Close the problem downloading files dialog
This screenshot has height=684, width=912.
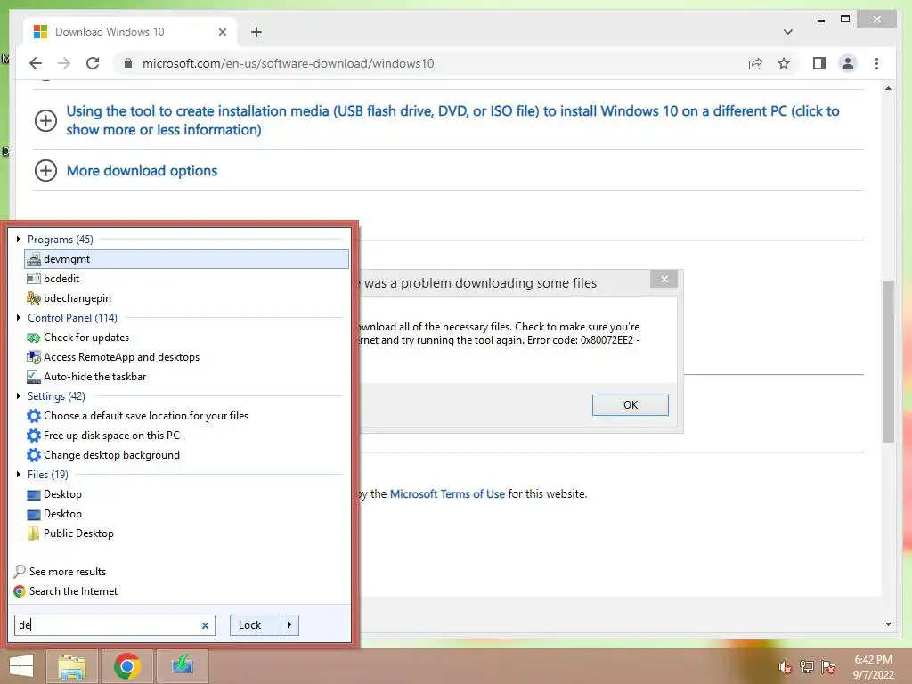coord(664,279)
